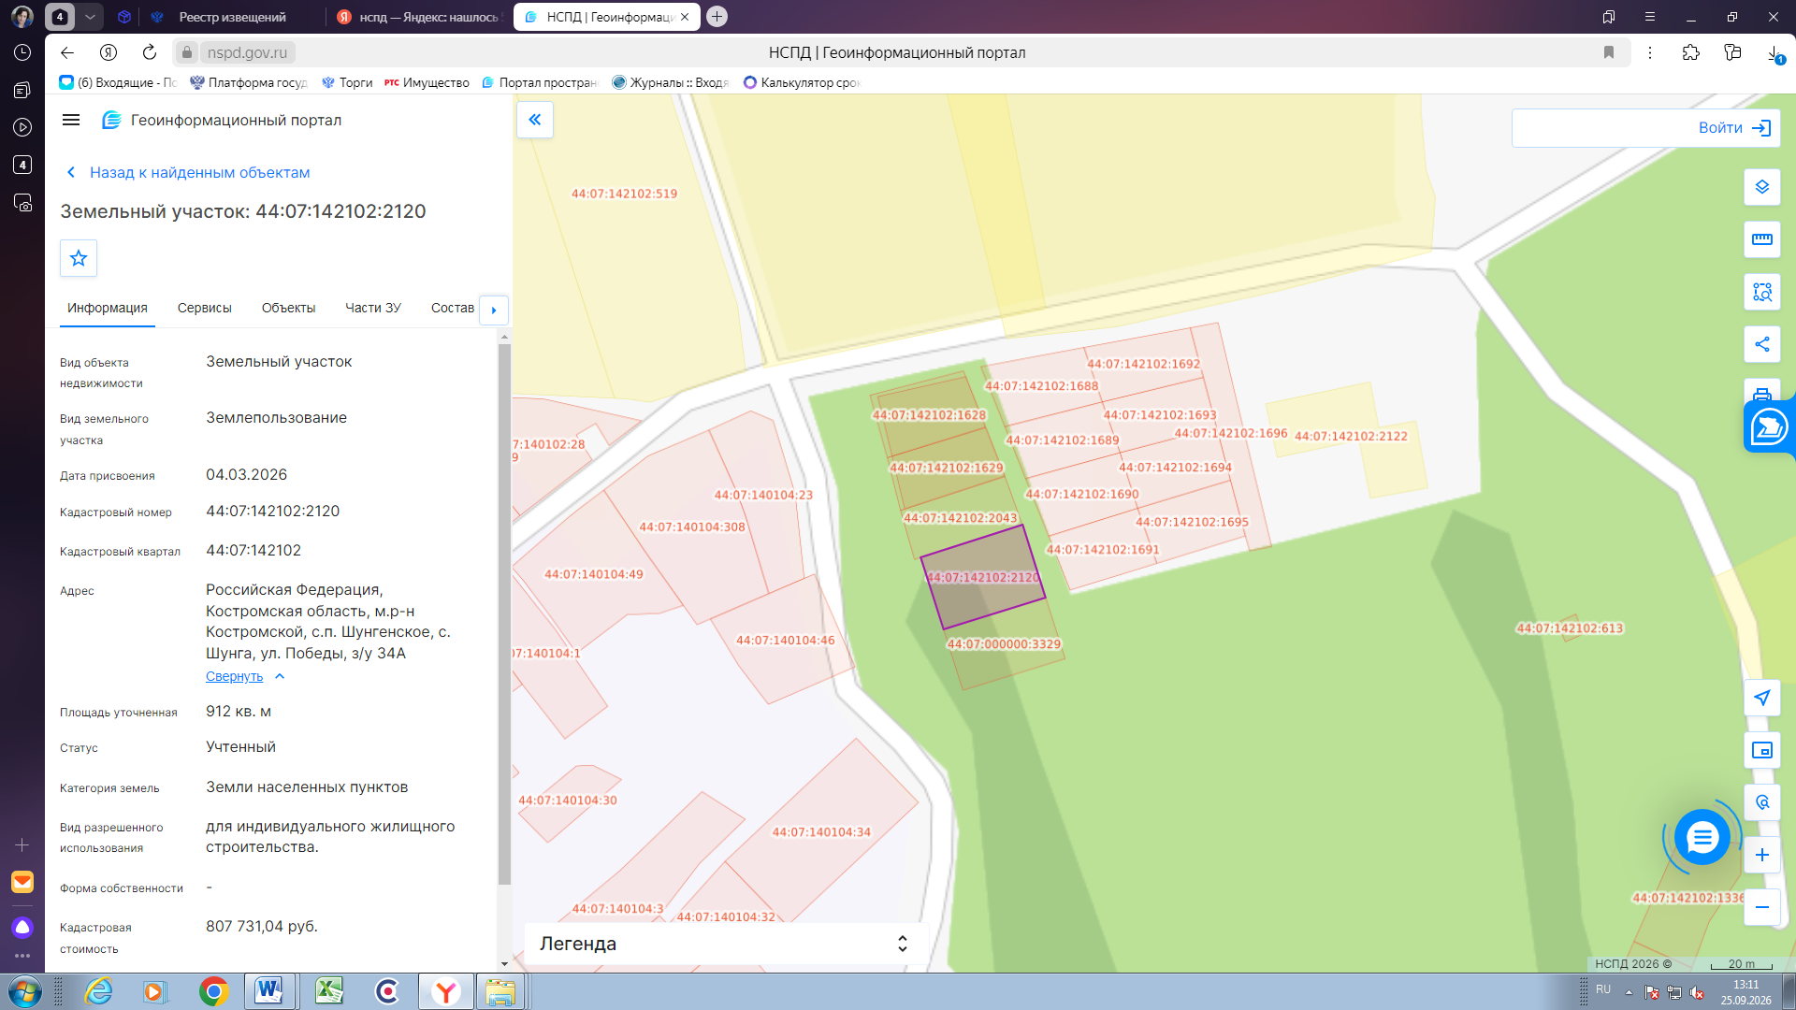
Task: Return via Назад к найденным объектам
Action: point(188,172)
